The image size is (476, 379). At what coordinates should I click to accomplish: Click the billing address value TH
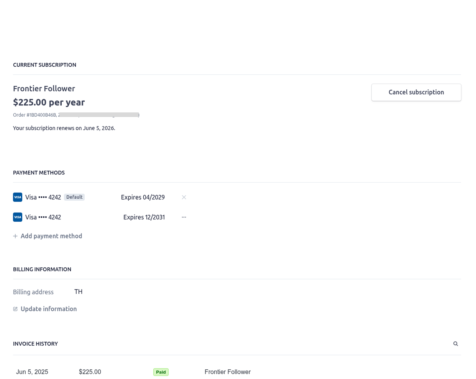coord(79,292)
